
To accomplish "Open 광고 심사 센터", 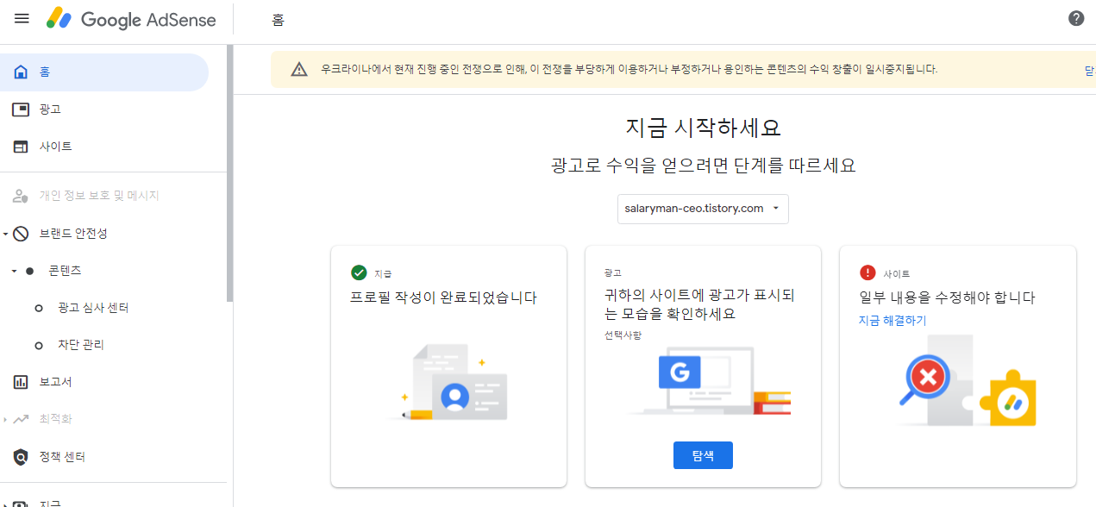I will point(93,308).
